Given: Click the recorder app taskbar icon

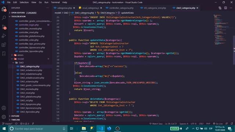Looking at the screenshot, I should (117, 129).
